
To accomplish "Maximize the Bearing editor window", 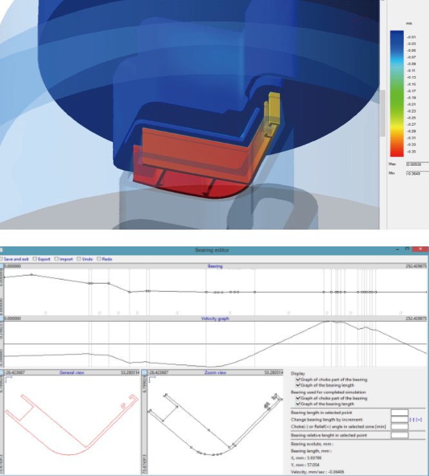I will 406,249.
